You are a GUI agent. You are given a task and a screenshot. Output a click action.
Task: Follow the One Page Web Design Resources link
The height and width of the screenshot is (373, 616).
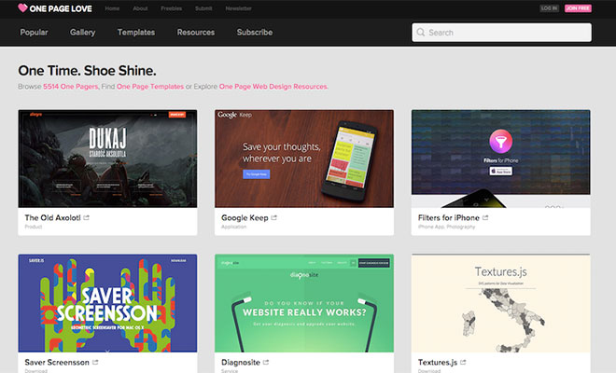[273, 87]
